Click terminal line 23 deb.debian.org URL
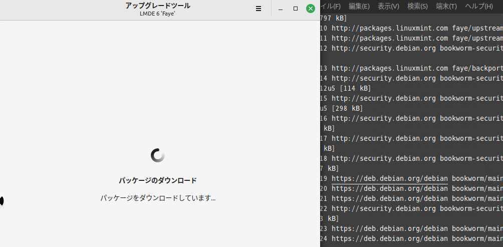503x247 pixels. click(x=389, y=228)
